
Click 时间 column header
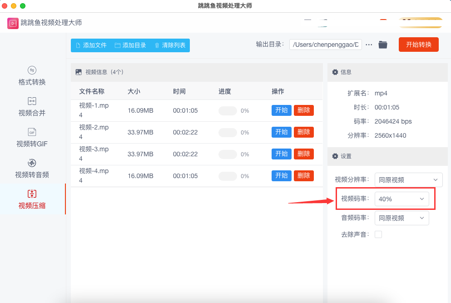(x=179, y=91)
